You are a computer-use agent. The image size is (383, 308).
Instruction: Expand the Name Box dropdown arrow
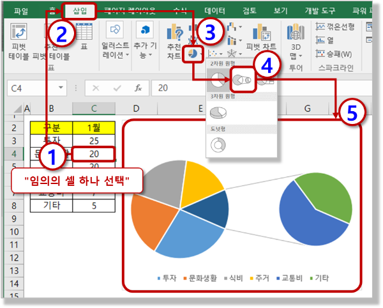tap(61, 88)
